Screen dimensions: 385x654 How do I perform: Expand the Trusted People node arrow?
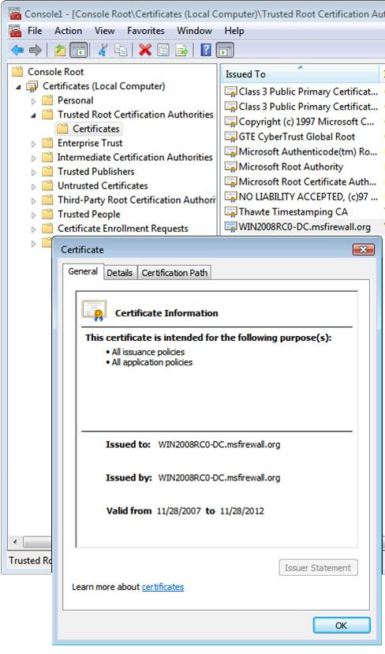pos(34,215)
